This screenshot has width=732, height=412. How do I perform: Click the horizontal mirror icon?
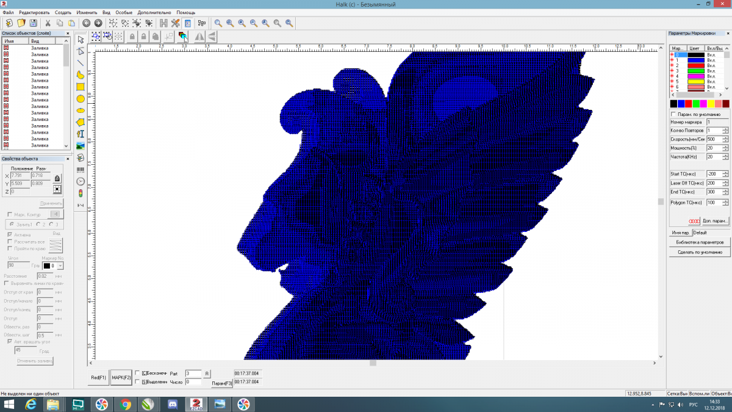(199, 37)
